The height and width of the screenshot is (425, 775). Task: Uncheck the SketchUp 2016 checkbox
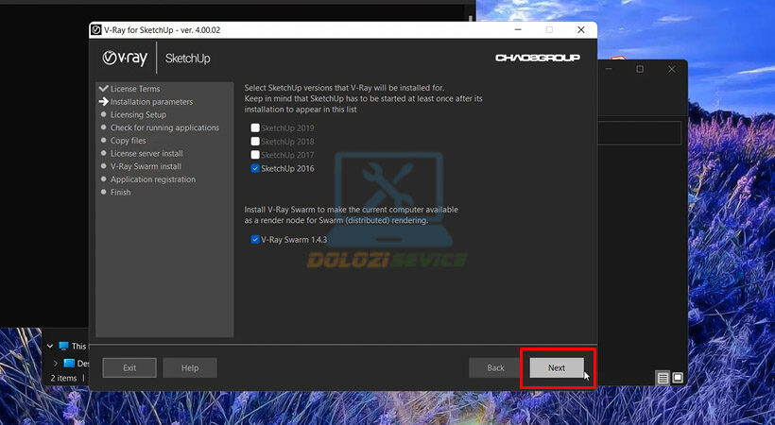[255, 169]
